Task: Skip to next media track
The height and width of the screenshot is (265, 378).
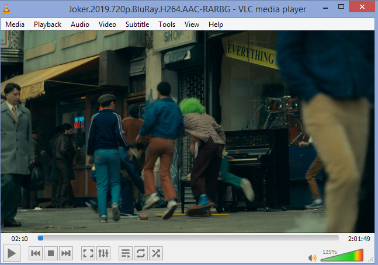Action: (66, 253)
